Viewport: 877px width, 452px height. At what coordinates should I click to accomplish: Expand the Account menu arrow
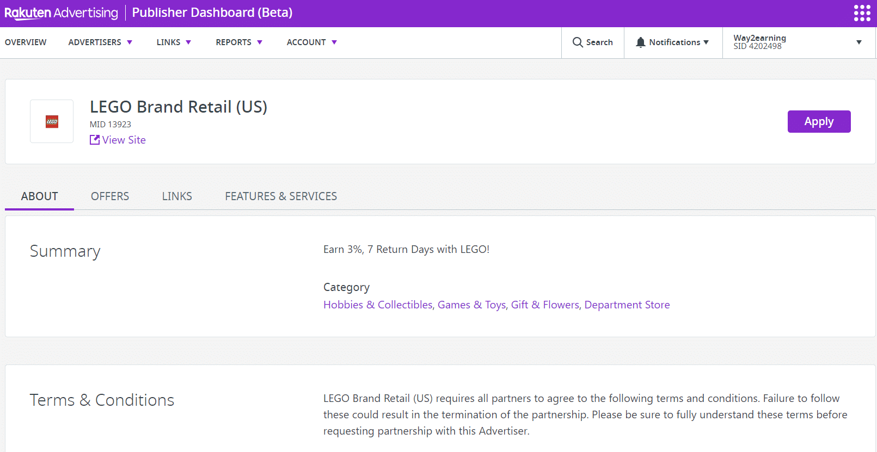(x=334, y=42)
